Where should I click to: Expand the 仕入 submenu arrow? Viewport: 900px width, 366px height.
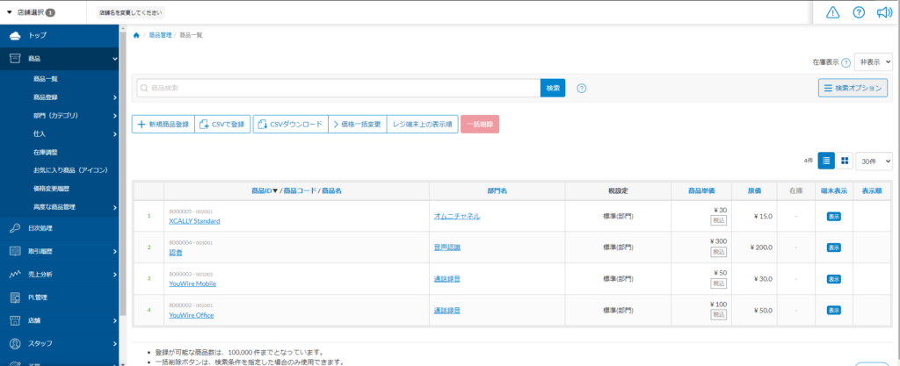pyautogui.click(x=115, y=134)
